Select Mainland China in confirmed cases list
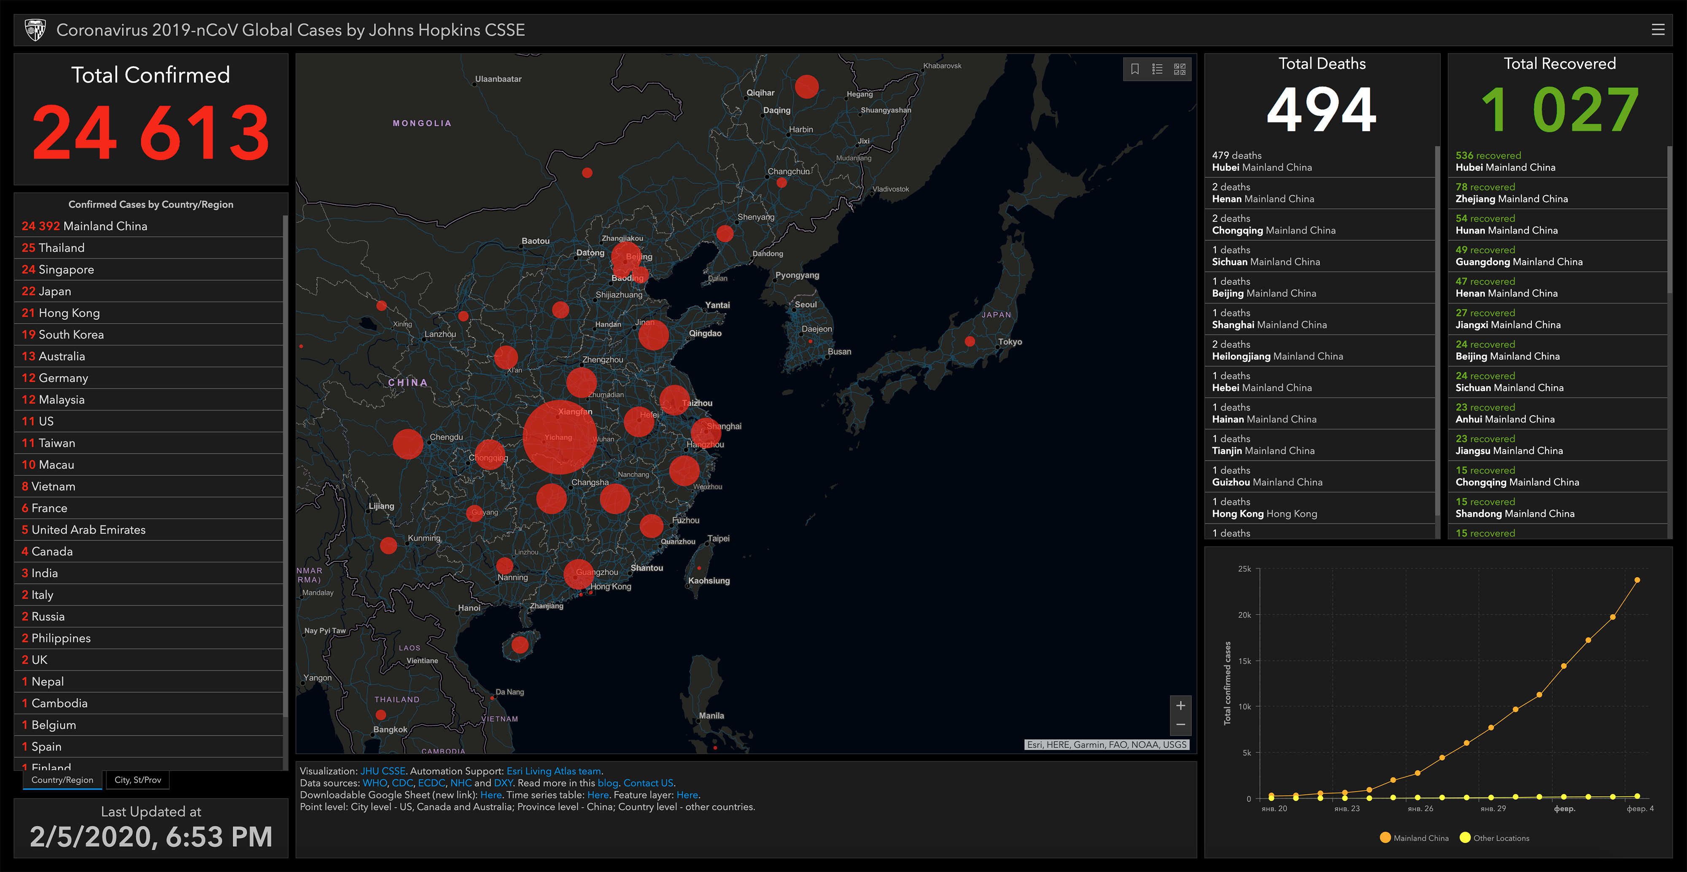The image size is (1687, 872). (x=148, y=226)
